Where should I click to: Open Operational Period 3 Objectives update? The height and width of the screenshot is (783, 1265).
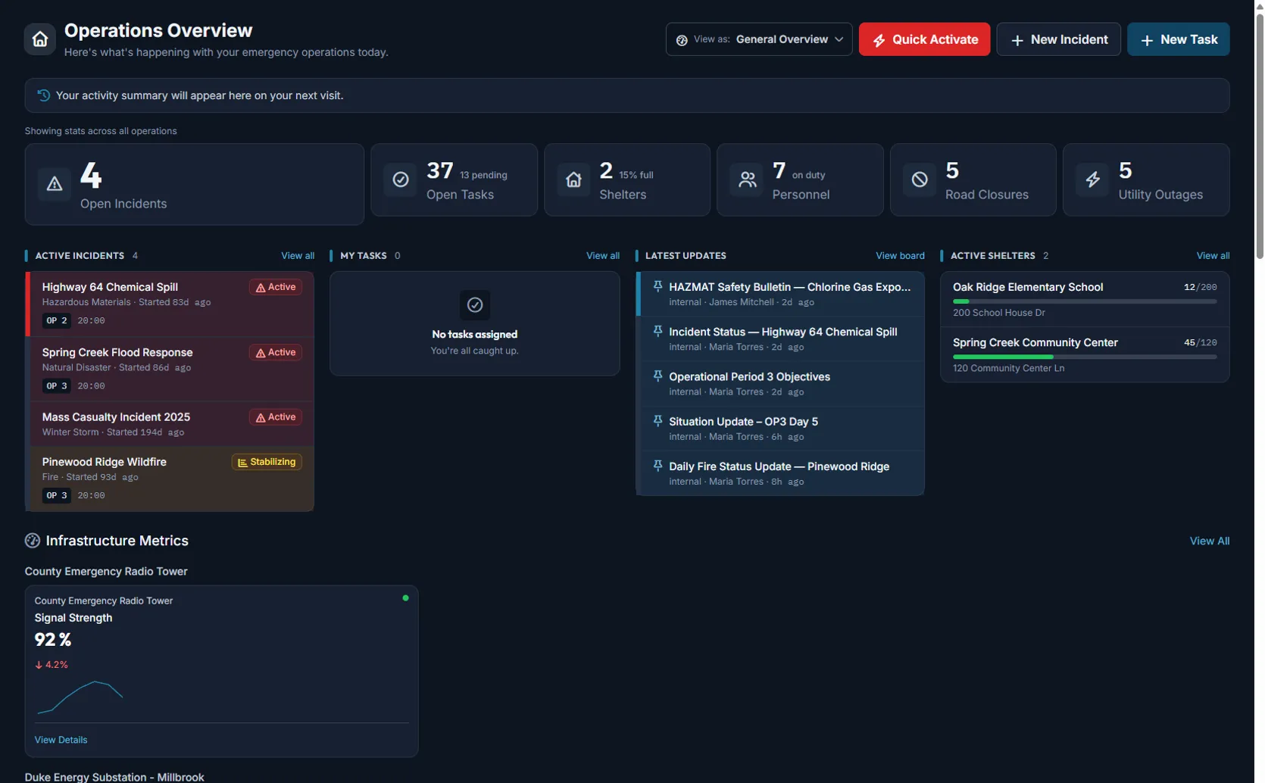coord(781,383)
